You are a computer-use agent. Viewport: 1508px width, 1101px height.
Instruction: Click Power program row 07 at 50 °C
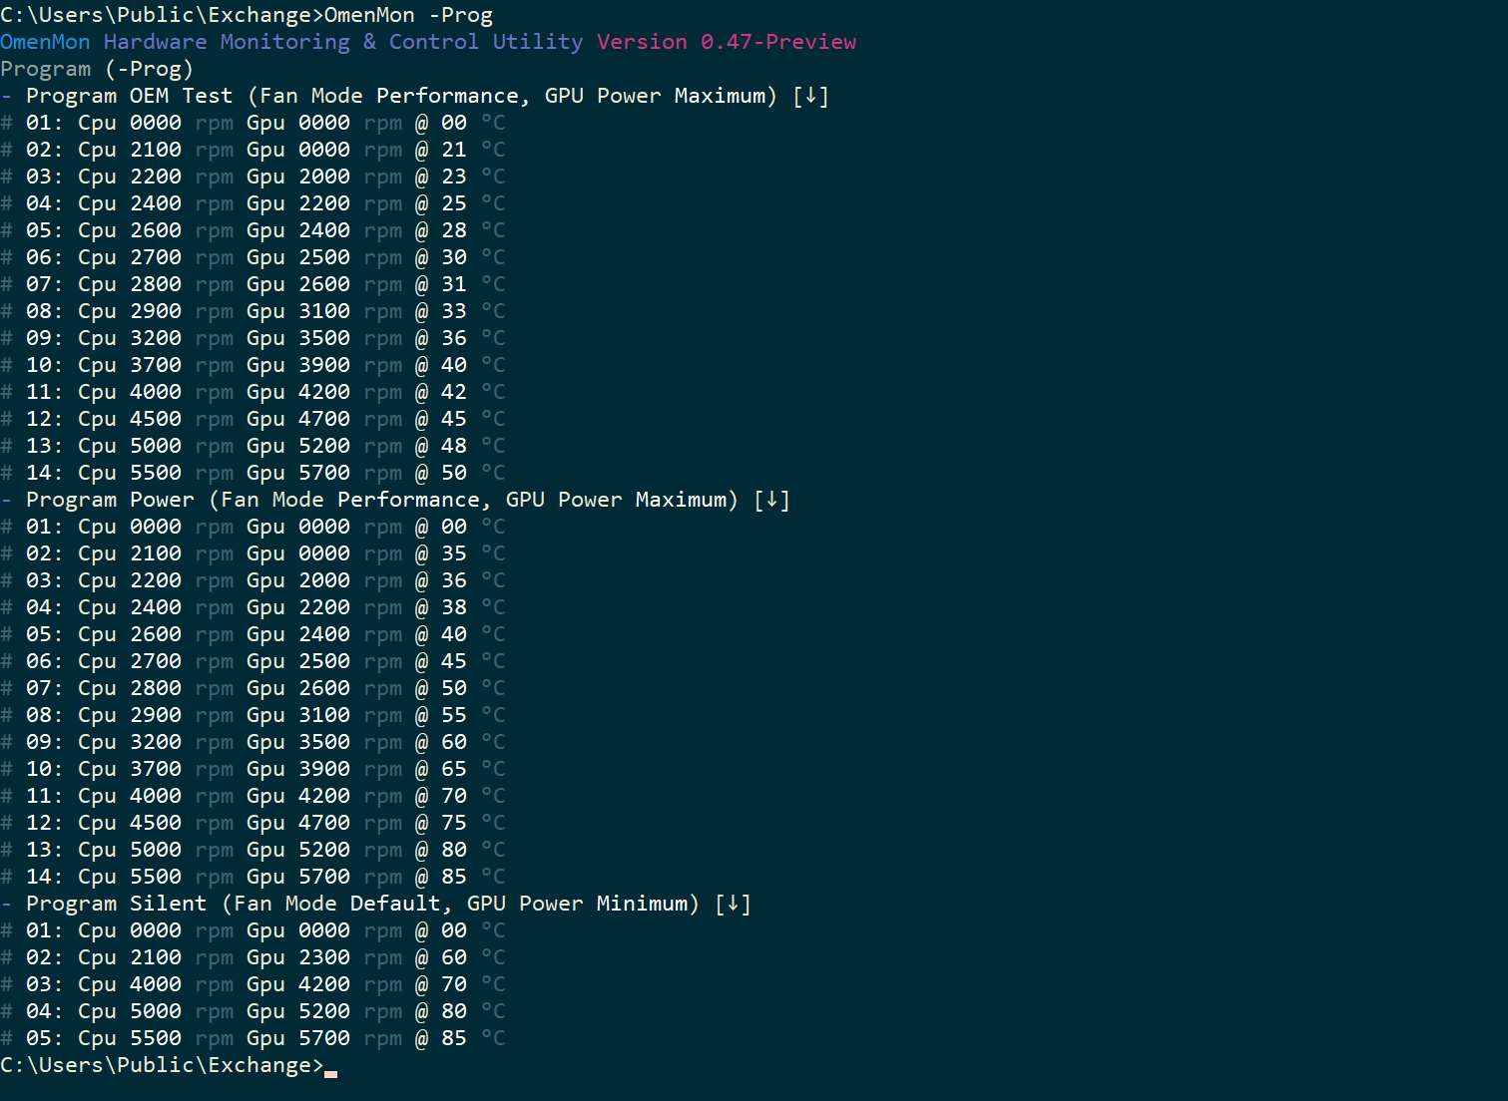click(252, 688)
